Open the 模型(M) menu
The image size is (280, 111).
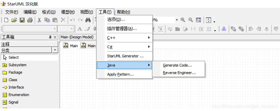tap(68, 12)
